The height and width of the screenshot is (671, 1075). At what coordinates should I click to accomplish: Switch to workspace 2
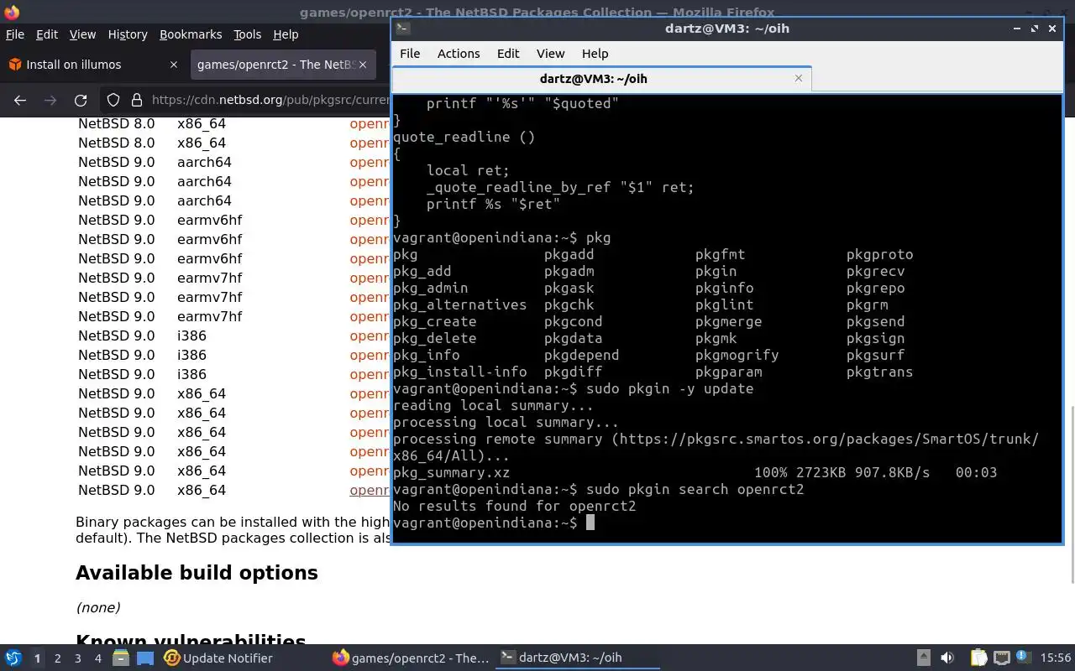57,658
